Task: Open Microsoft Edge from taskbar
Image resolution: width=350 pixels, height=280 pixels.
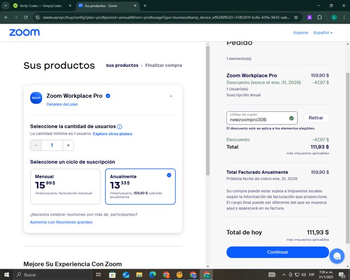Action: click(x=153, y=275)
